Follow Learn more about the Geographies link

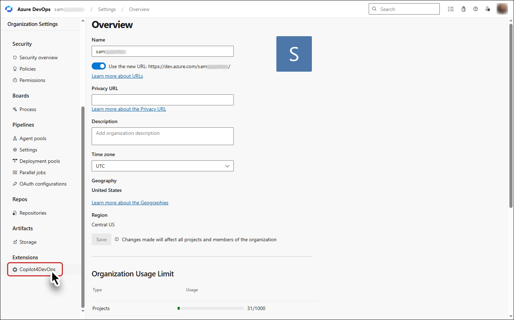(130, 203)
